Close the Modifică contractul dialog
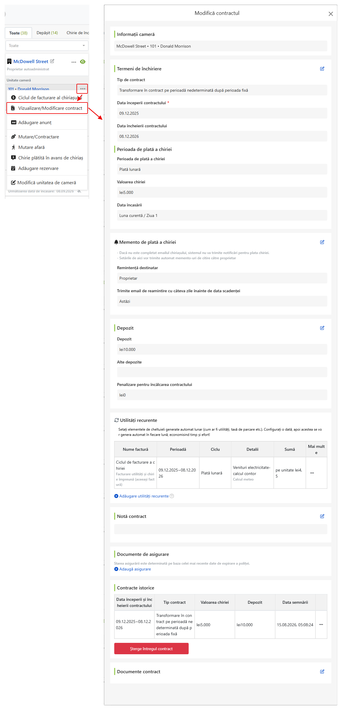This screenshot has width=342, height=710. coord(331,14)
